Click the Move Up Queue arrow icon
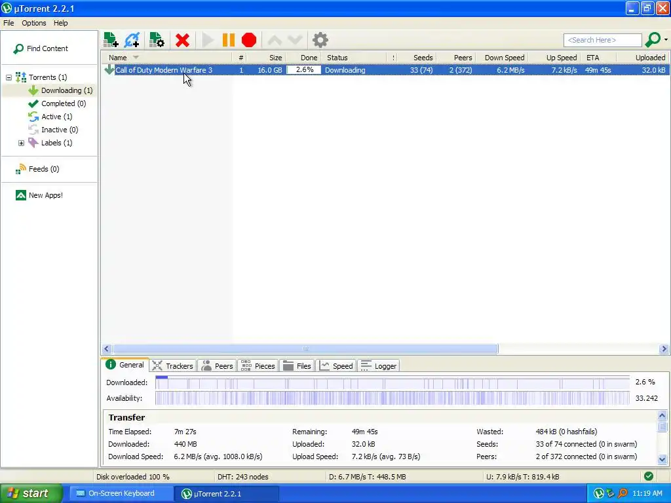671x503 pixels. 275,40
